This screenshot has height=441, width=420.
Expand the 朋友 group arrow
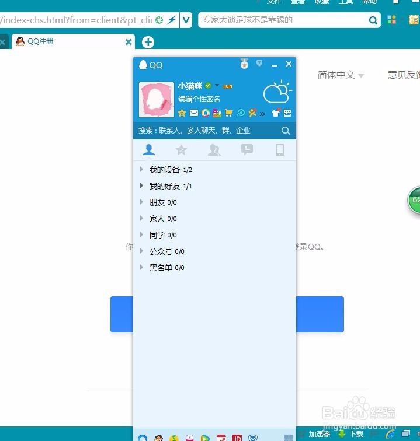[x=142, y=202]
